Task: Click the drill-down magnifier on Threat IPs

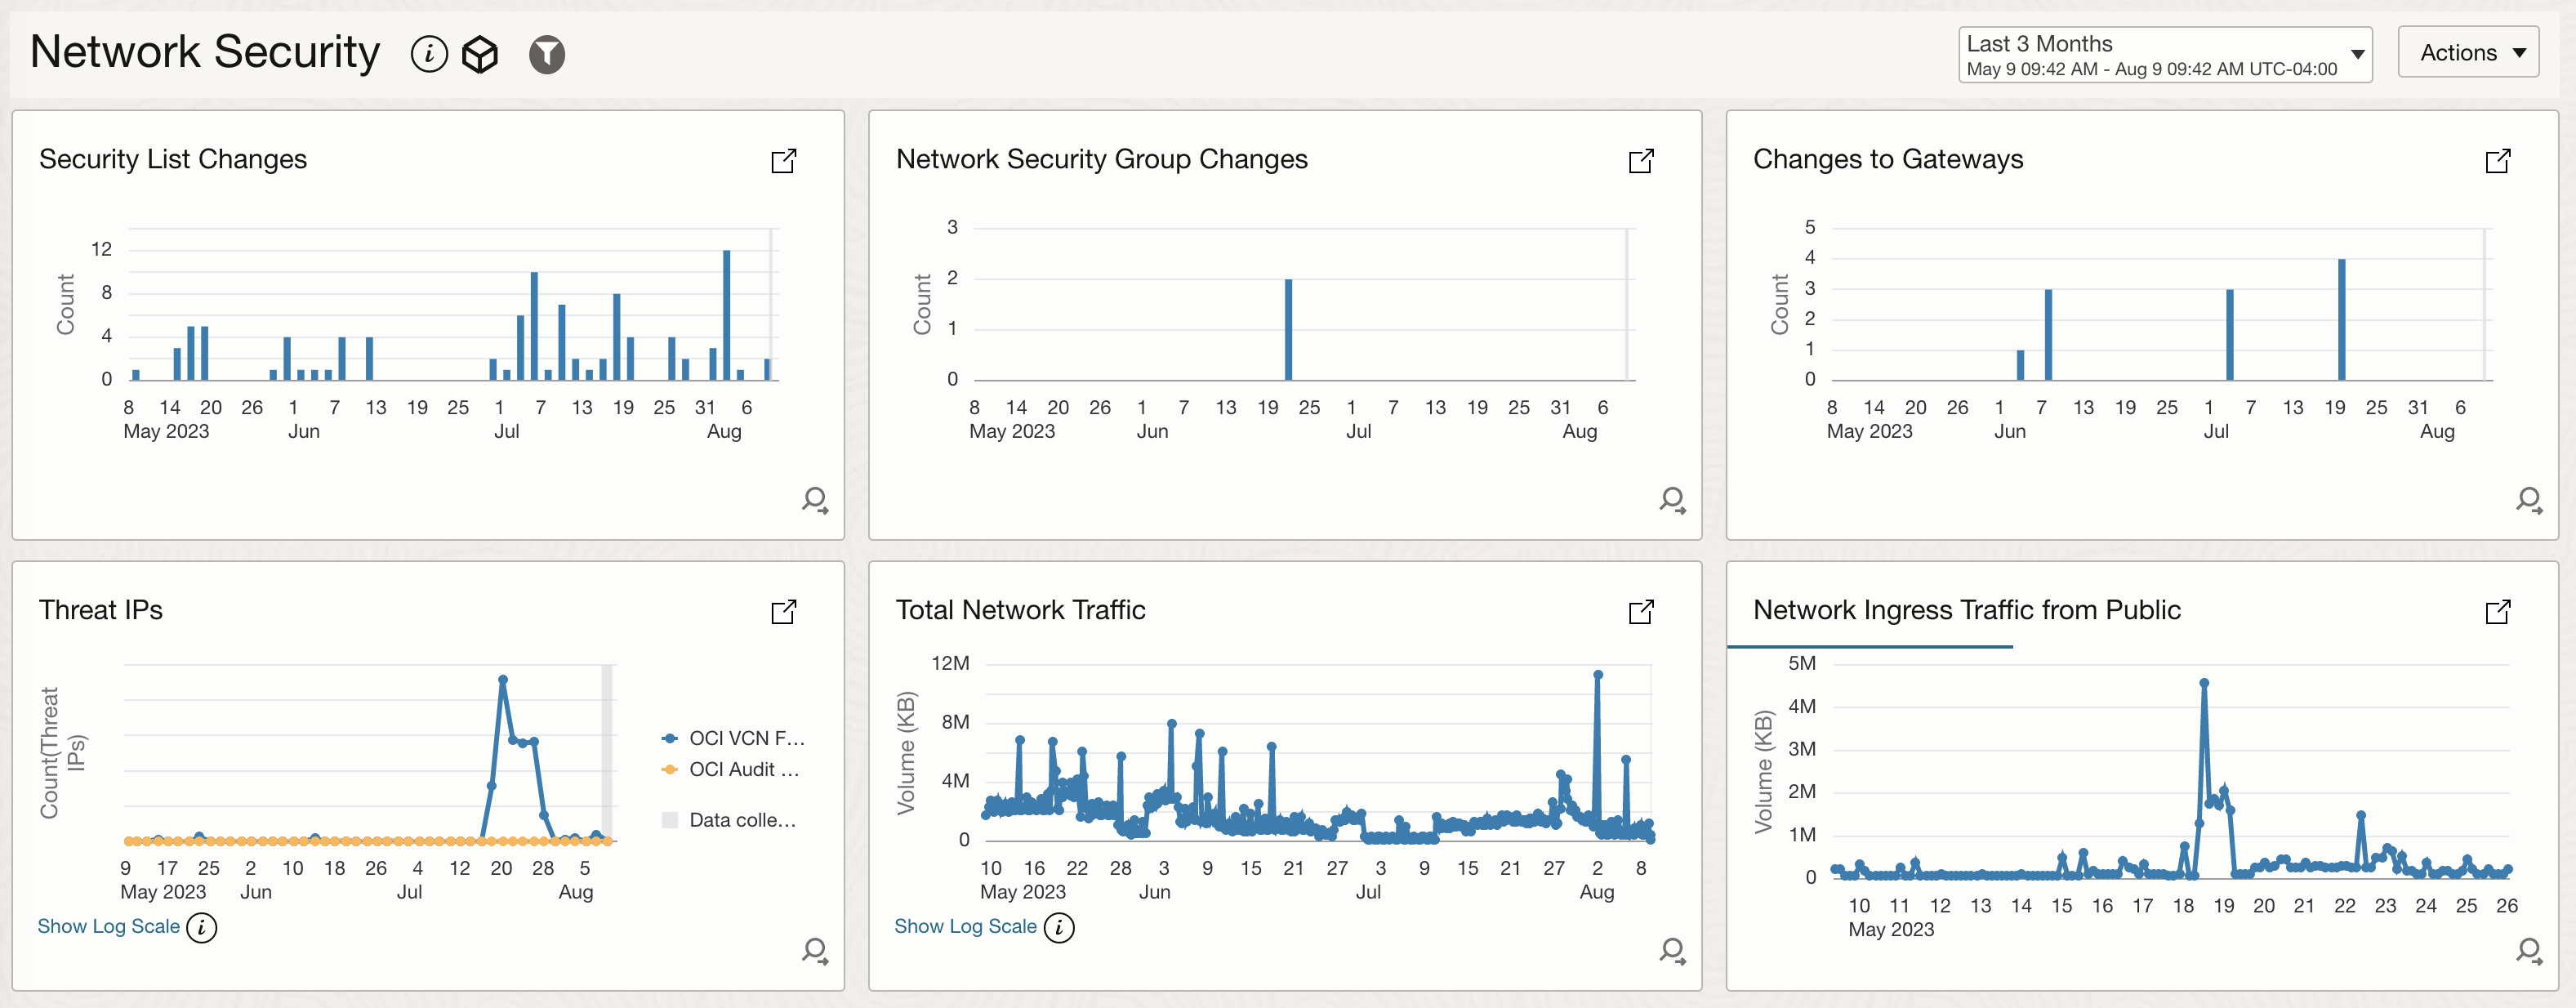Action: [x=815, y=951]
